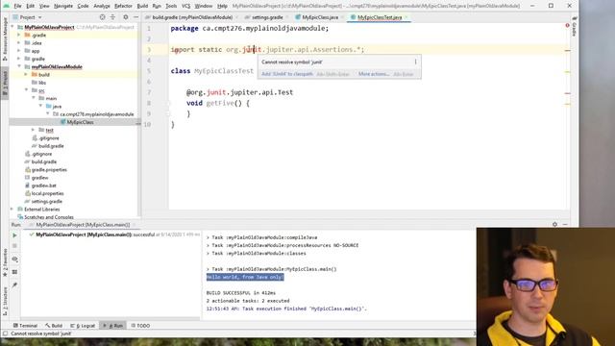Close the MyEpicClassTest.java tab
Viewport: 615px width, 346px height.
pos(406,17)
